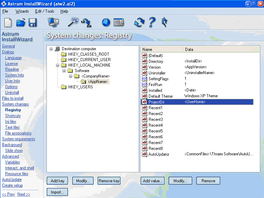This screenshot has height=198, width=264.
Task: Open the Create setup link
Action: pyautogui.click(x=12, y=185)
